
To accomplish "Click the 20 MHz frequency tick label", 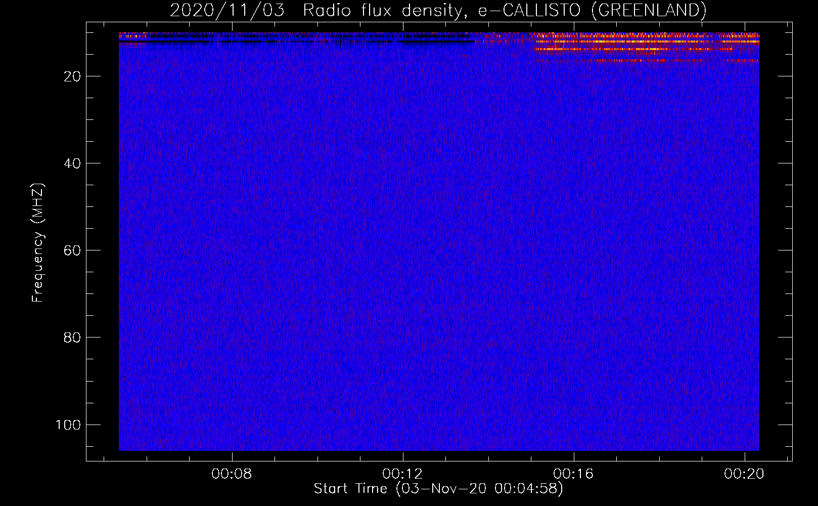I will tap(72, 76).
